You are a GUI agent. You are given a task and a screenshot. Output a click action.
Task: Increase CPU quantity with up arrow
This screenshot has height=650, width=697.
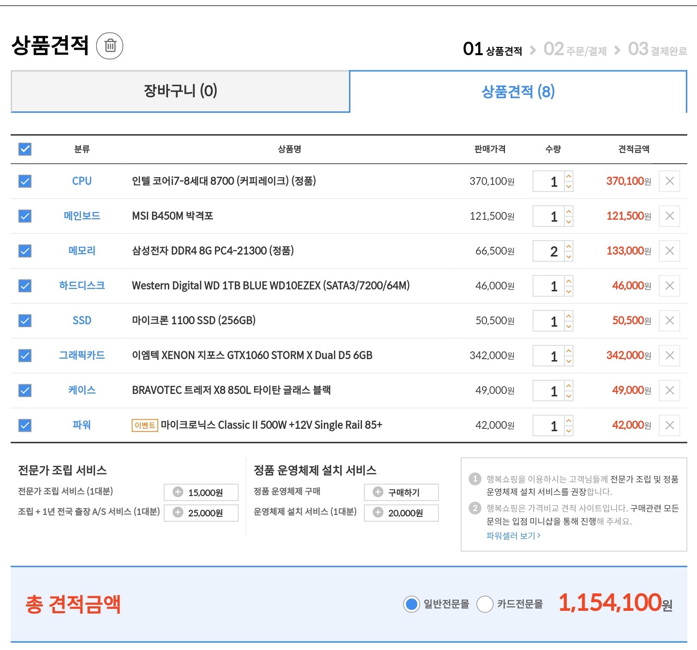point(569,176)
